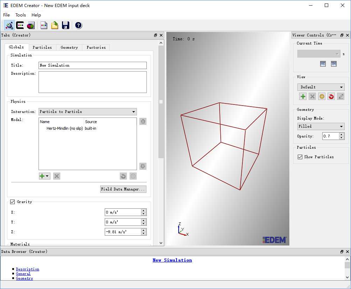
Task: Step to next time point
Action: [x=333, y=64]
